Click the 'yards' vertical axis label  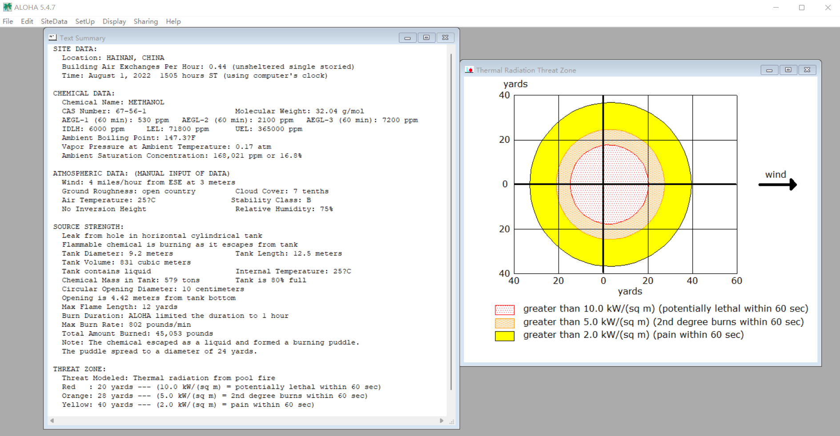pyautogui.click(x=515, y=84)
